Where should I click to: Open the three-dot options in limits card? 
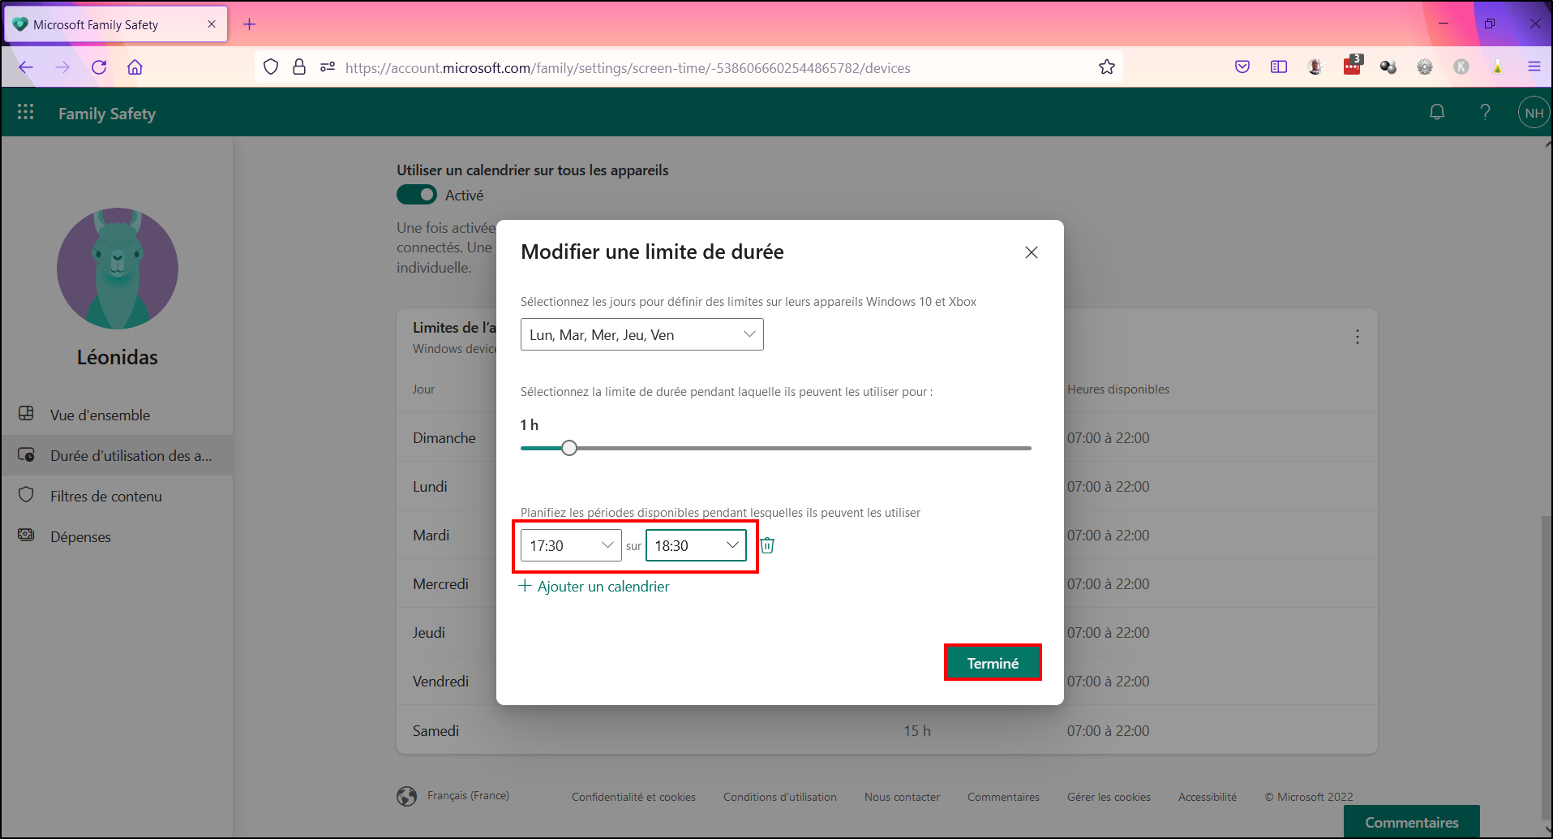pos(1358,337)
